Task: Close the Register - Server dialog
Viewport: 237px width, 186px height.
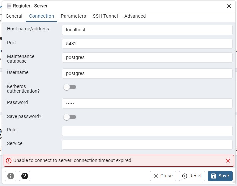Action: [229, 6]
